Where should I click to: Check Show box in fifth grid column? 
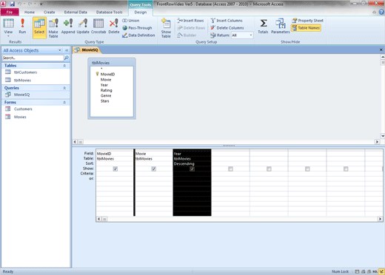click(269, 169)
